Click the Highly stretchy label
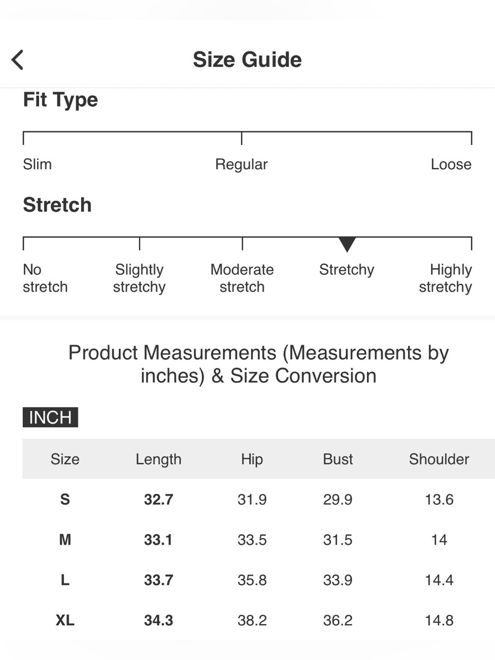The width and height of the screenshot is (495, 660). 445,278
